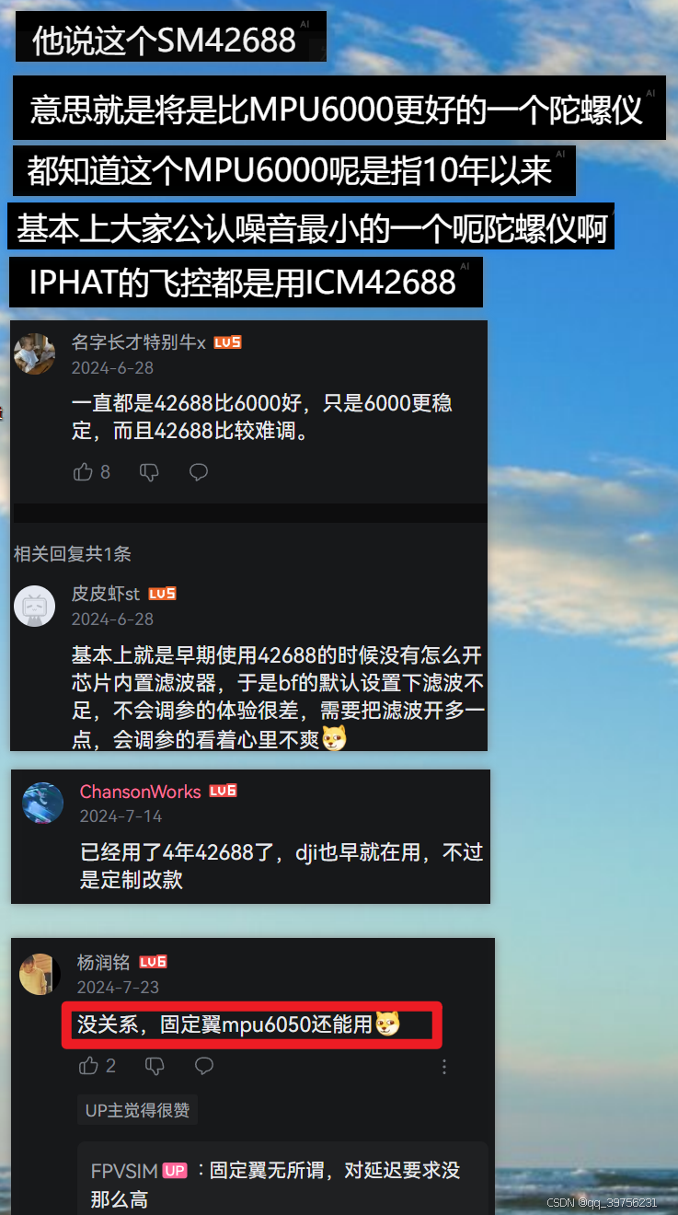The height and width of the screenshot is (1215, 678).
Task: Open 杨润铭's avatar picture
Action: tap(40, 974)
